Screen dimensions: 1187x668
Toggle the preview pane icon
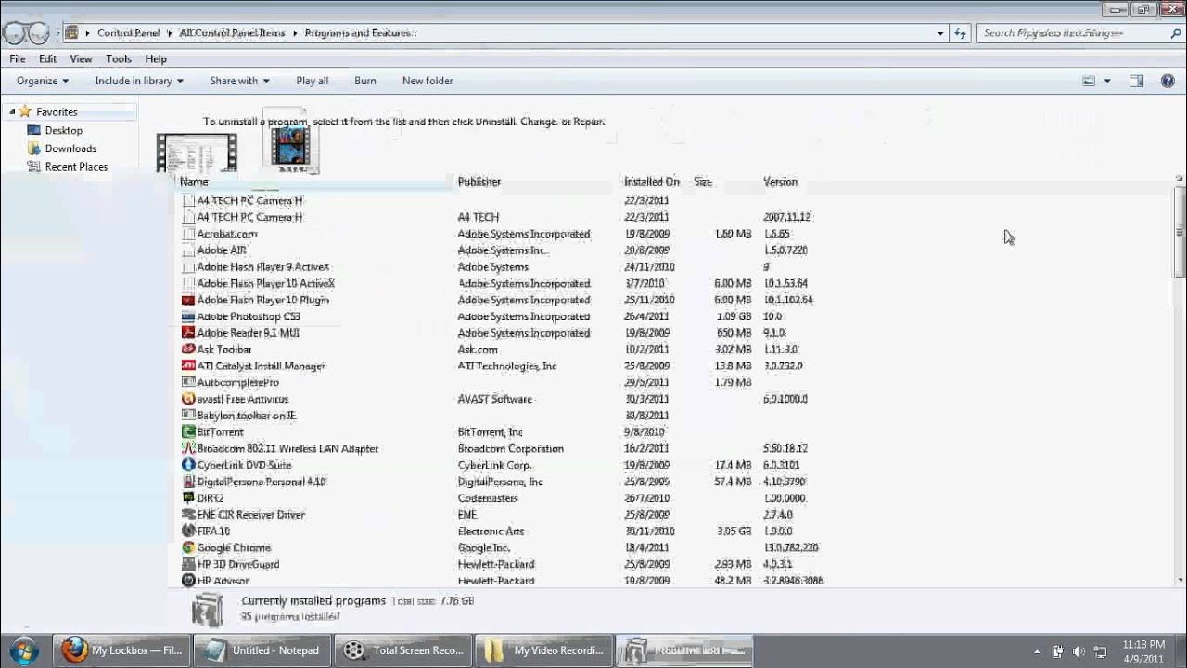pyautogui.click(x=1136, y=81)
